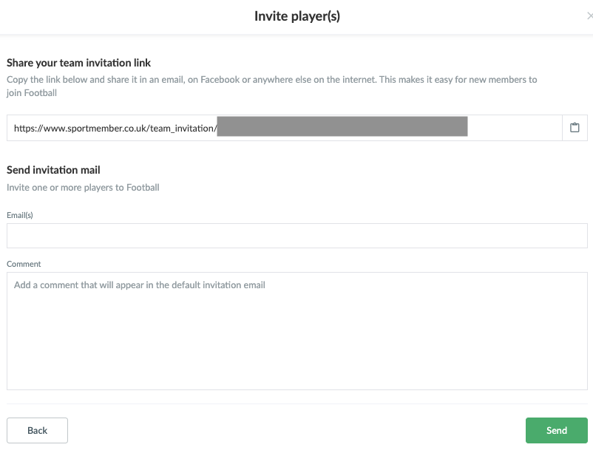This screenshot has height=453, width=593.
Task: Click the 'Add a comment' placeholder text
Action: point(140,285)
